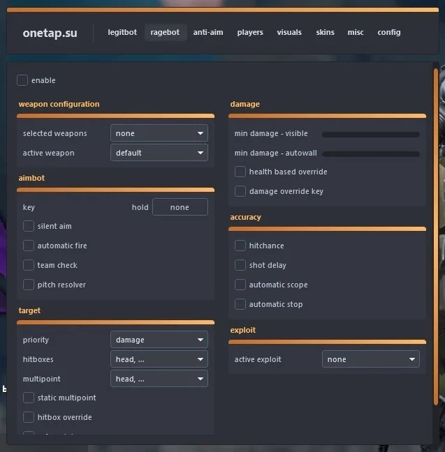Viewport: 445px width, 452px height.
Task: Adjust the min damage autowall slider
Action: coord(371,154)
